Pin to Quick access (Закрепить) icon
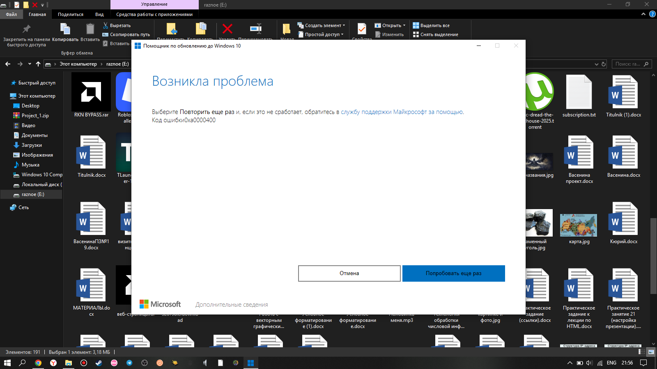This screenshot has width=657, height=369. pyautogui.click(x=26, y=29)
